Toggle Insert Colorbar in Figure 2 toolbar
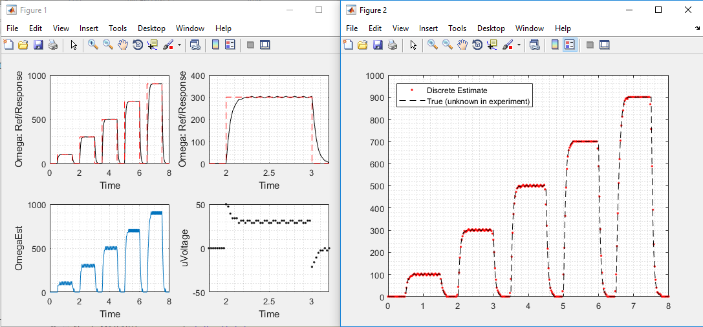This screenshot has height=327, width=703. coord(555,45)
